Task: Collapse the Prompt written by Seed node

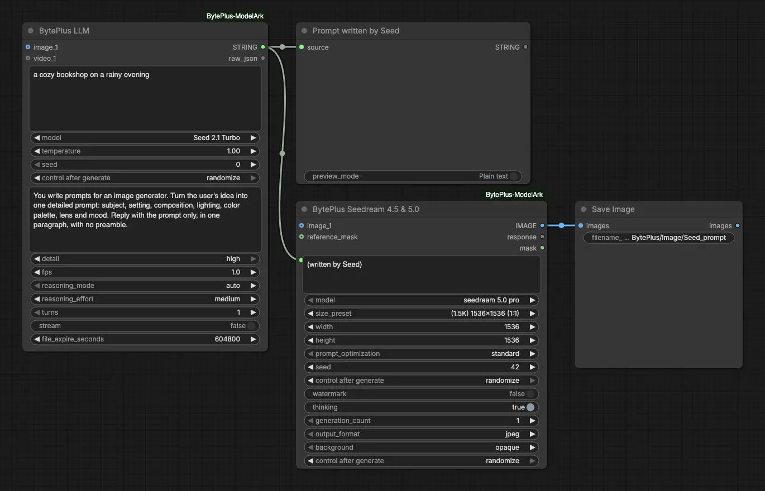Action: point(304,31)
